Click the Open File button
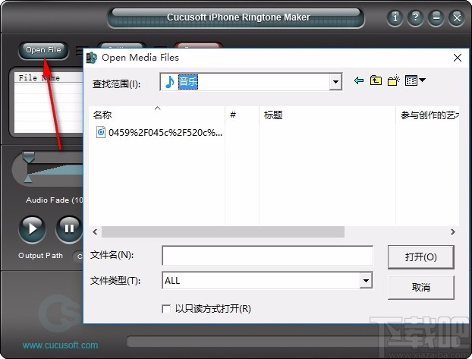This screenshot has width=472, height=359. pyautogui.click(x=43, y=50)
